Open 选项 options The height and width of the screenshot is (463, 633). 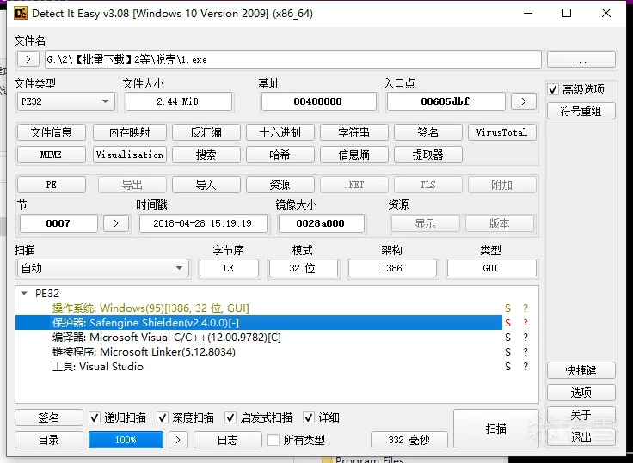[581, 393]
